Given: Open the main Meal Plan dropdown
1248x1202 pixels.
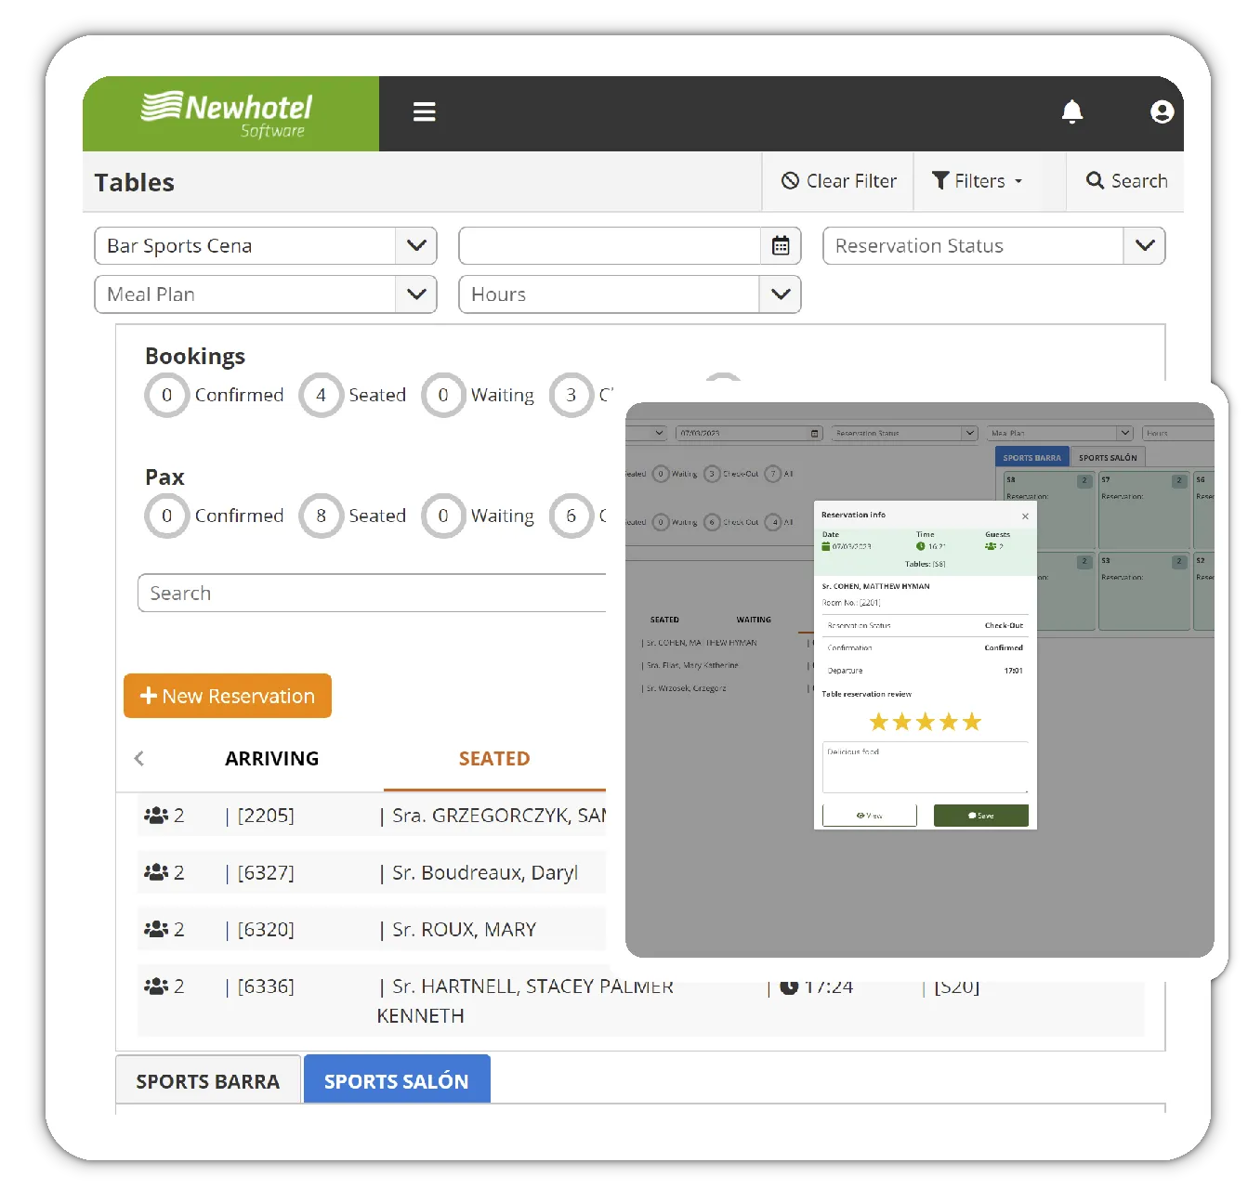Looking at the screenshot, I should click(416, 294).
